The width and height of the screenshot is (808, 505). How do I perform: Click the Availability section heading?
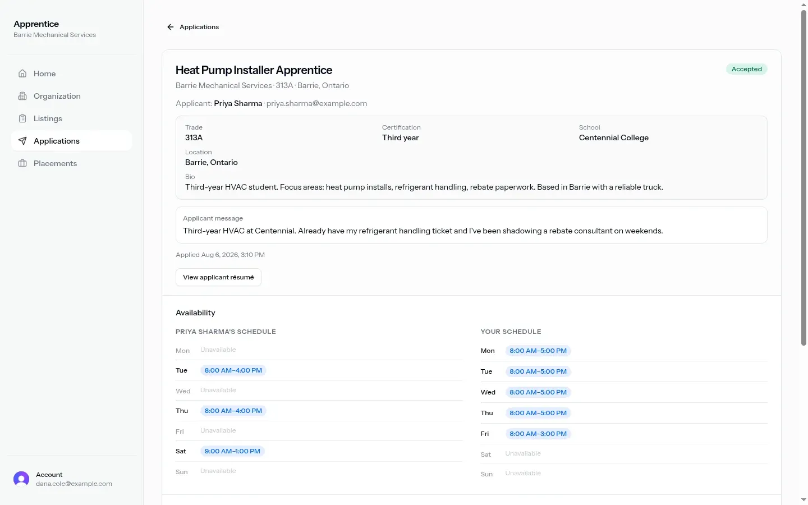pyautogui.click(x=195, y=313)
